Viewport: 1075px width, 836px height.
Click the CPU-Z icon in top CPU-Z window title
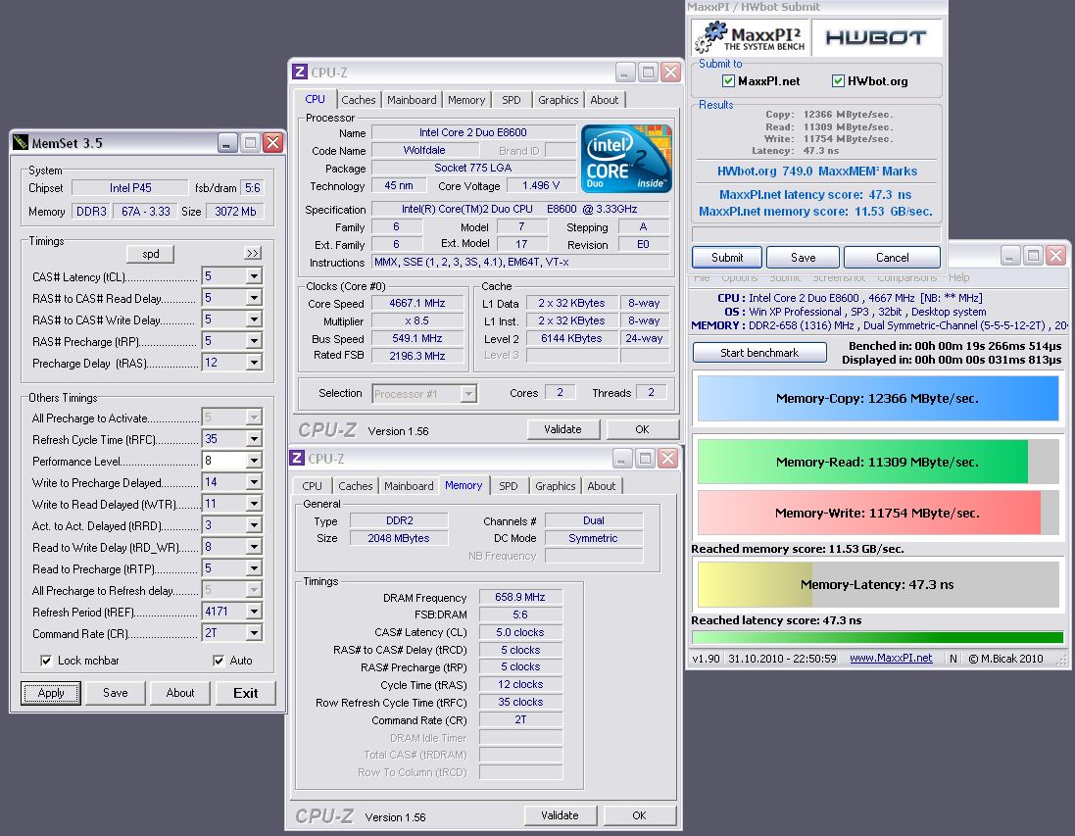coord(300,72)
